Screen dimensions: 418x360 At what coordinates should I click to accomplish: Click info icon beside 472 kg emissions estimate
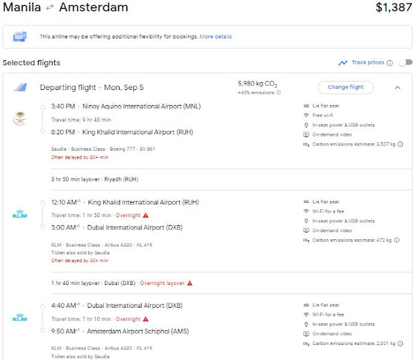(397, 241)
